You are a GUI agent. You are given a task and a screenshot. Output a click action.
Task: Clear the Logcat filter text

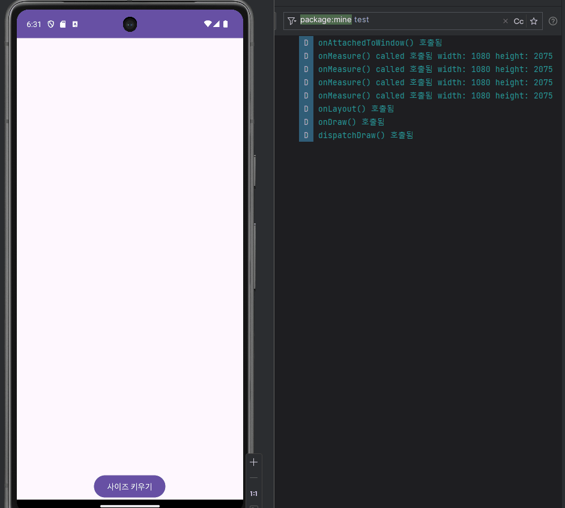[505, 21]
